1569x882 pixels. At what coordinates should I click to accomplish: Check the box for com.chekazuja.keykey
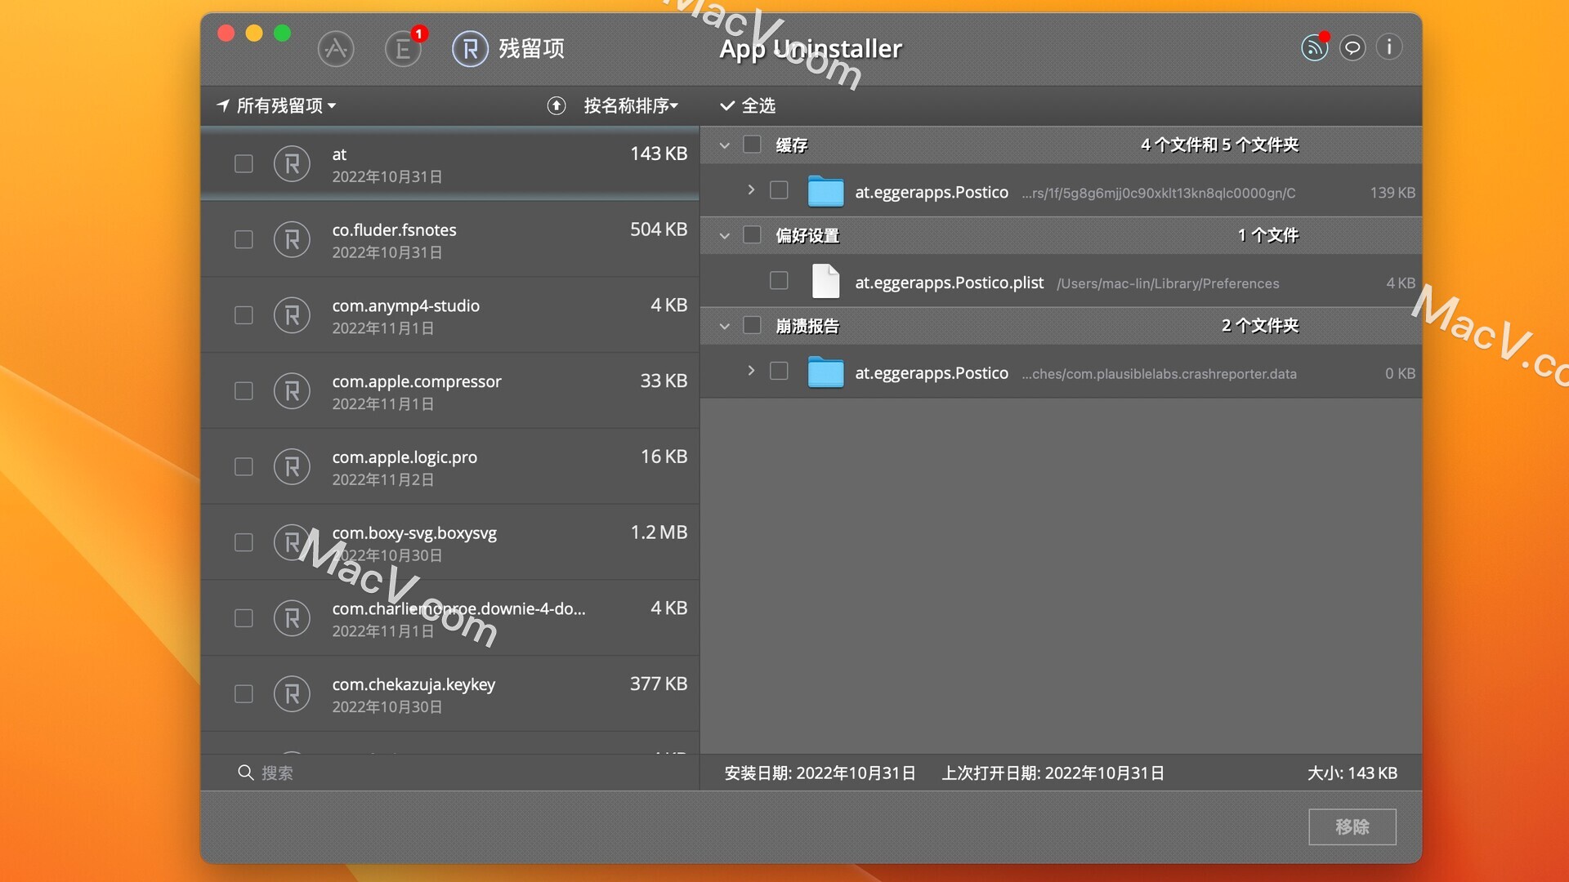(244, 694)
